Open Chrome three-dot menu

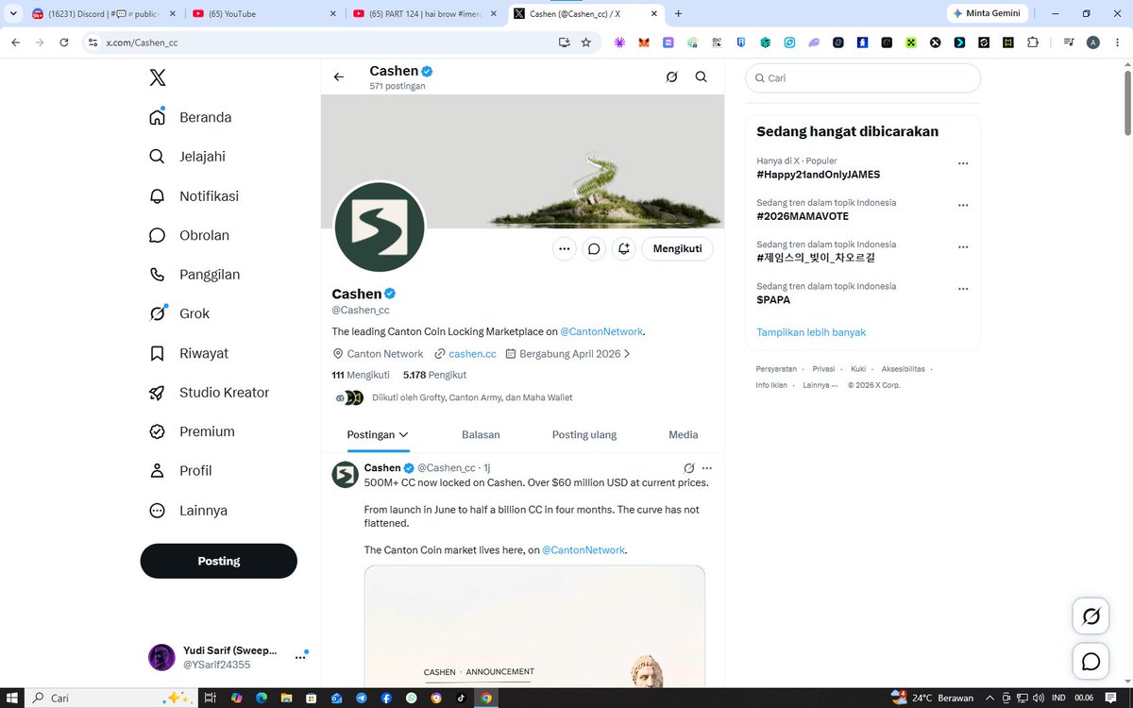coord(1116,42)
